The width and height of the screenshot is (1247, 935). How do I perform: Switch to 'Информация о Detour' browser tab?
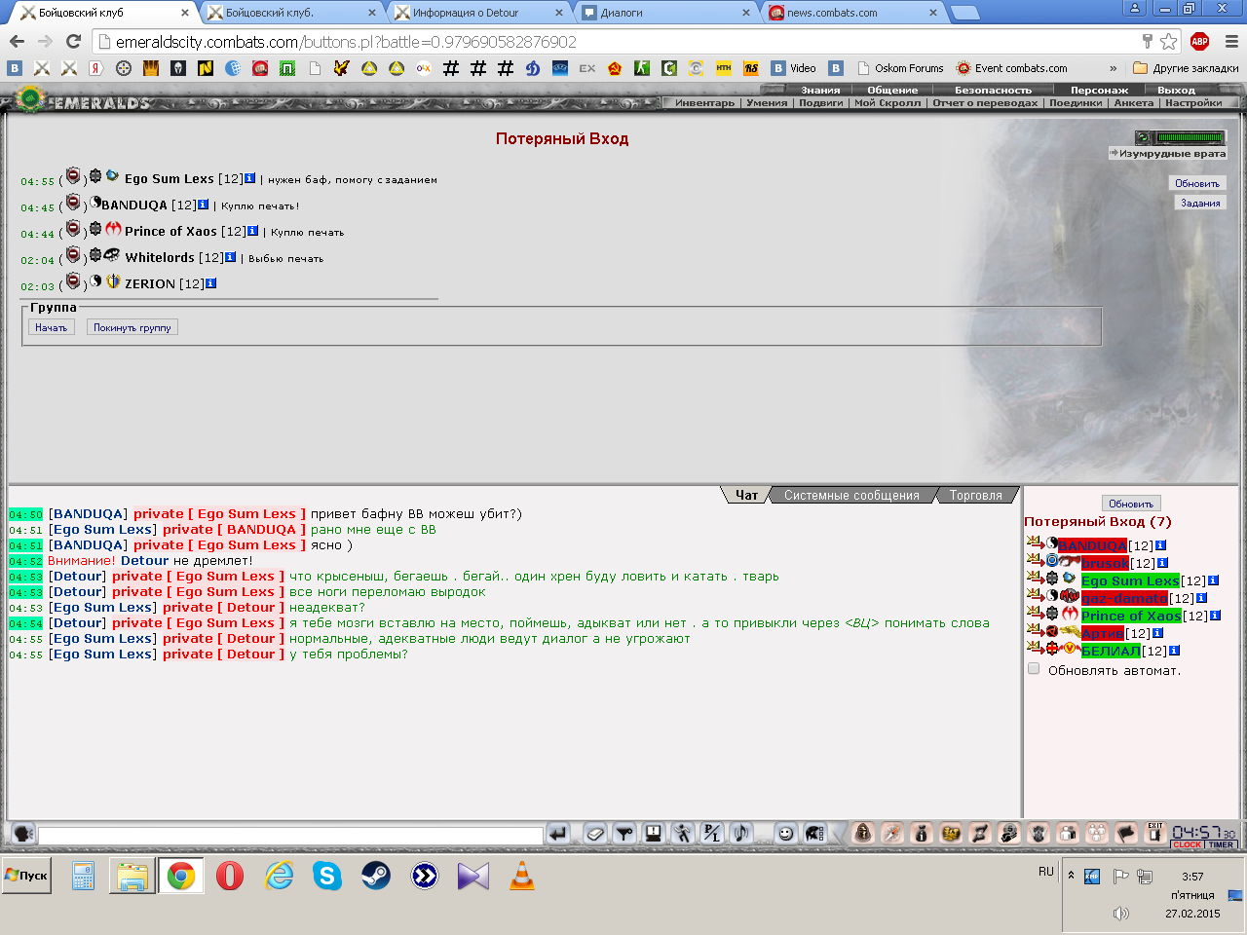[477, 13]
